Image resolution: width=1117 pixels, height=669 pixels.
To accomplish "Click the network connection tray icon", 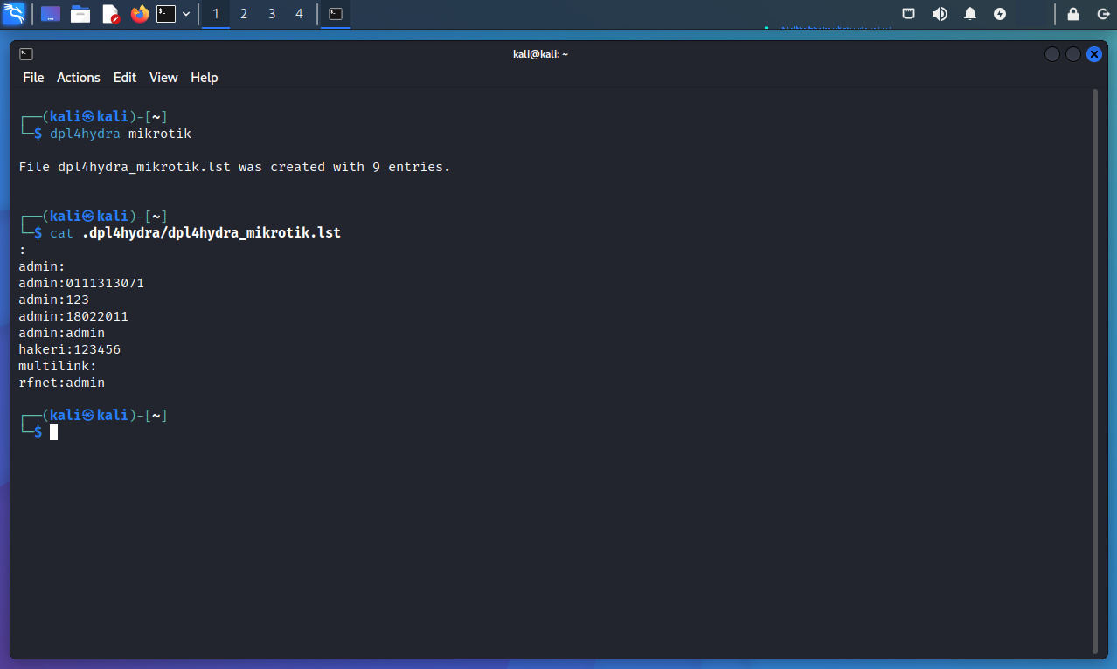I will (909, 14).
